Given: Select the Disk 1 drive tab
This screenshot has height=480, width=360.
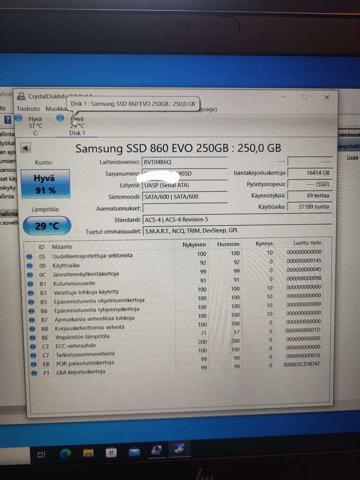Looking at the screenshot, I should [77, 126].
